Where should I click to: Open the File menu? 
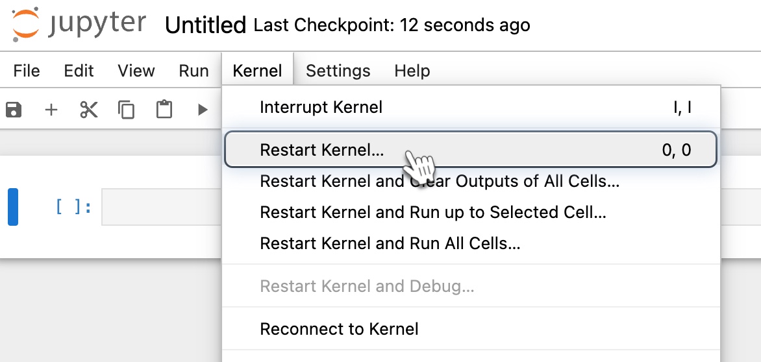26,71
